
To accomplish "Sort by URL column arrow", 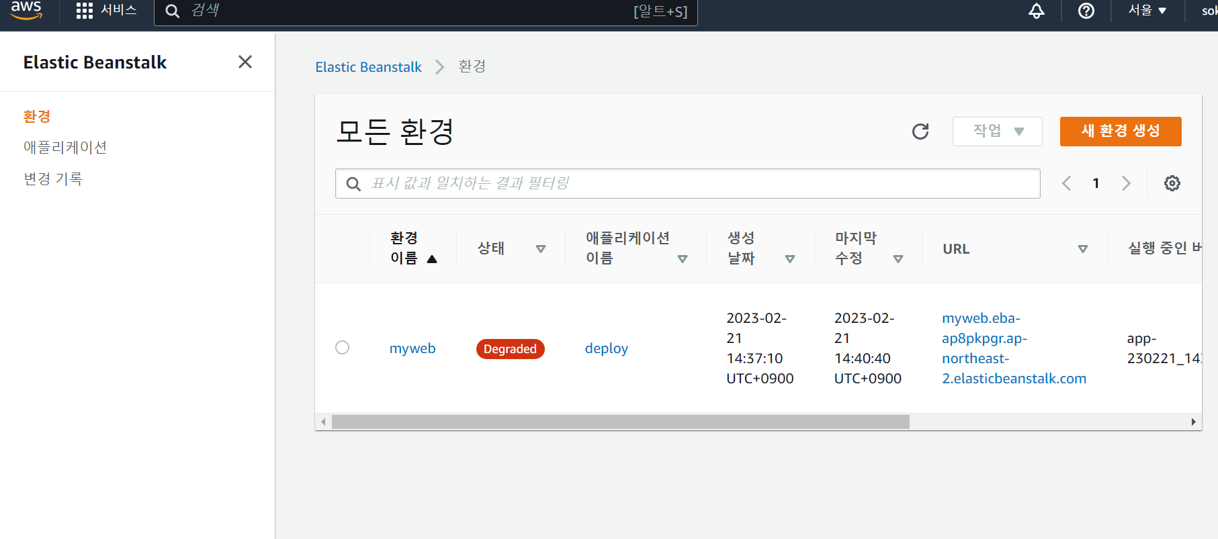I will click(1083, 249).
